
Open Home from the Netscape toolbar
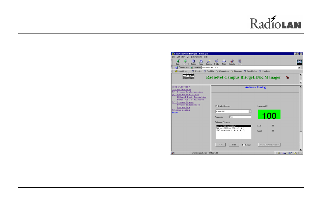[x=201, y=62]
